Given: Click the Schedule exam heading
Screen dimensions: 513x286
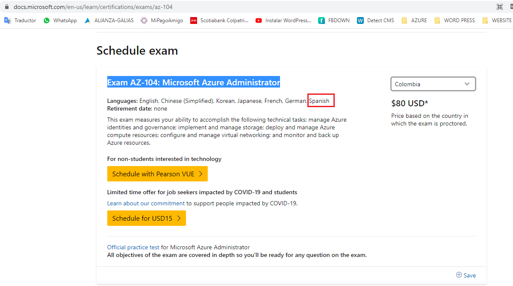Looking at the screenshot, I should pyautogui.click(x=137, y=50).
